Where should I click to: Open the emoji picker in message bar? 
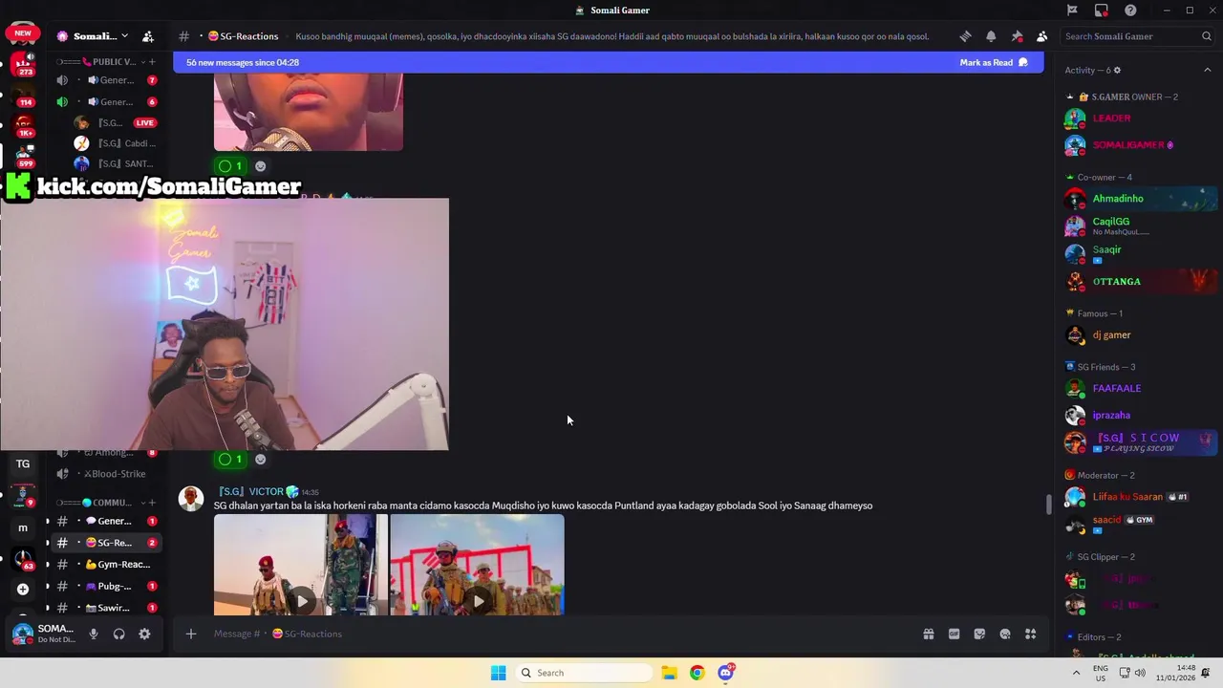[x=1005, y=634]
